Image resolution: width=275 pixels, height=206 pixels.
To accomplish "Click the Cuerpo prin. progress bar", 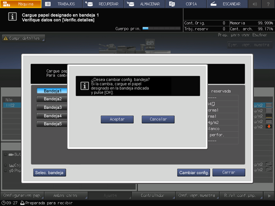I will click(161, 28).
